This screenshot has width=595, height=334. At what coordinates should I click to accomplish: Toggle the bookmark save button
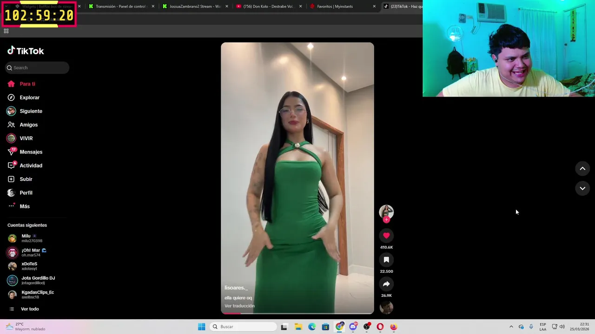tap(386, 260)
